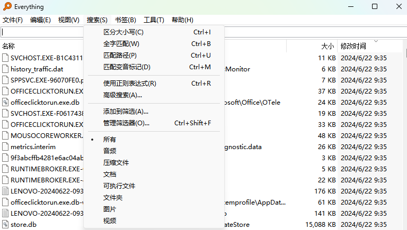The image size is (407, 230).
Task: Open the 编辑(E) menu
Action: (40, 20)
